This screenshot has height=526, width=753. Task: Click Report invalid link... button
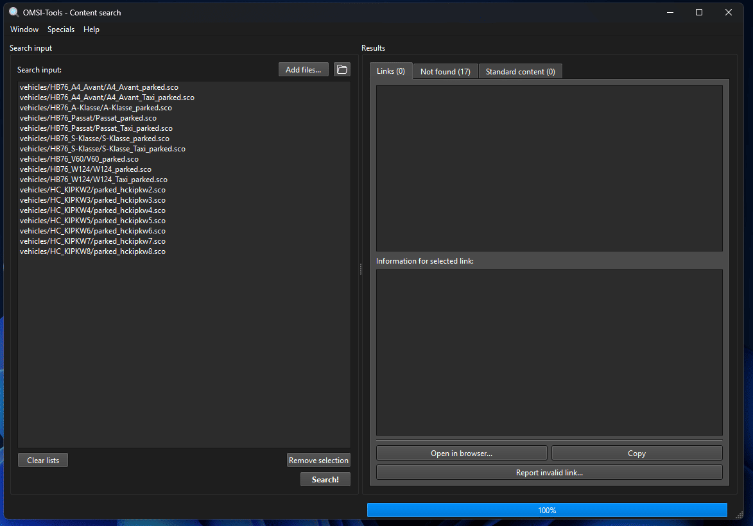point(550,472)
